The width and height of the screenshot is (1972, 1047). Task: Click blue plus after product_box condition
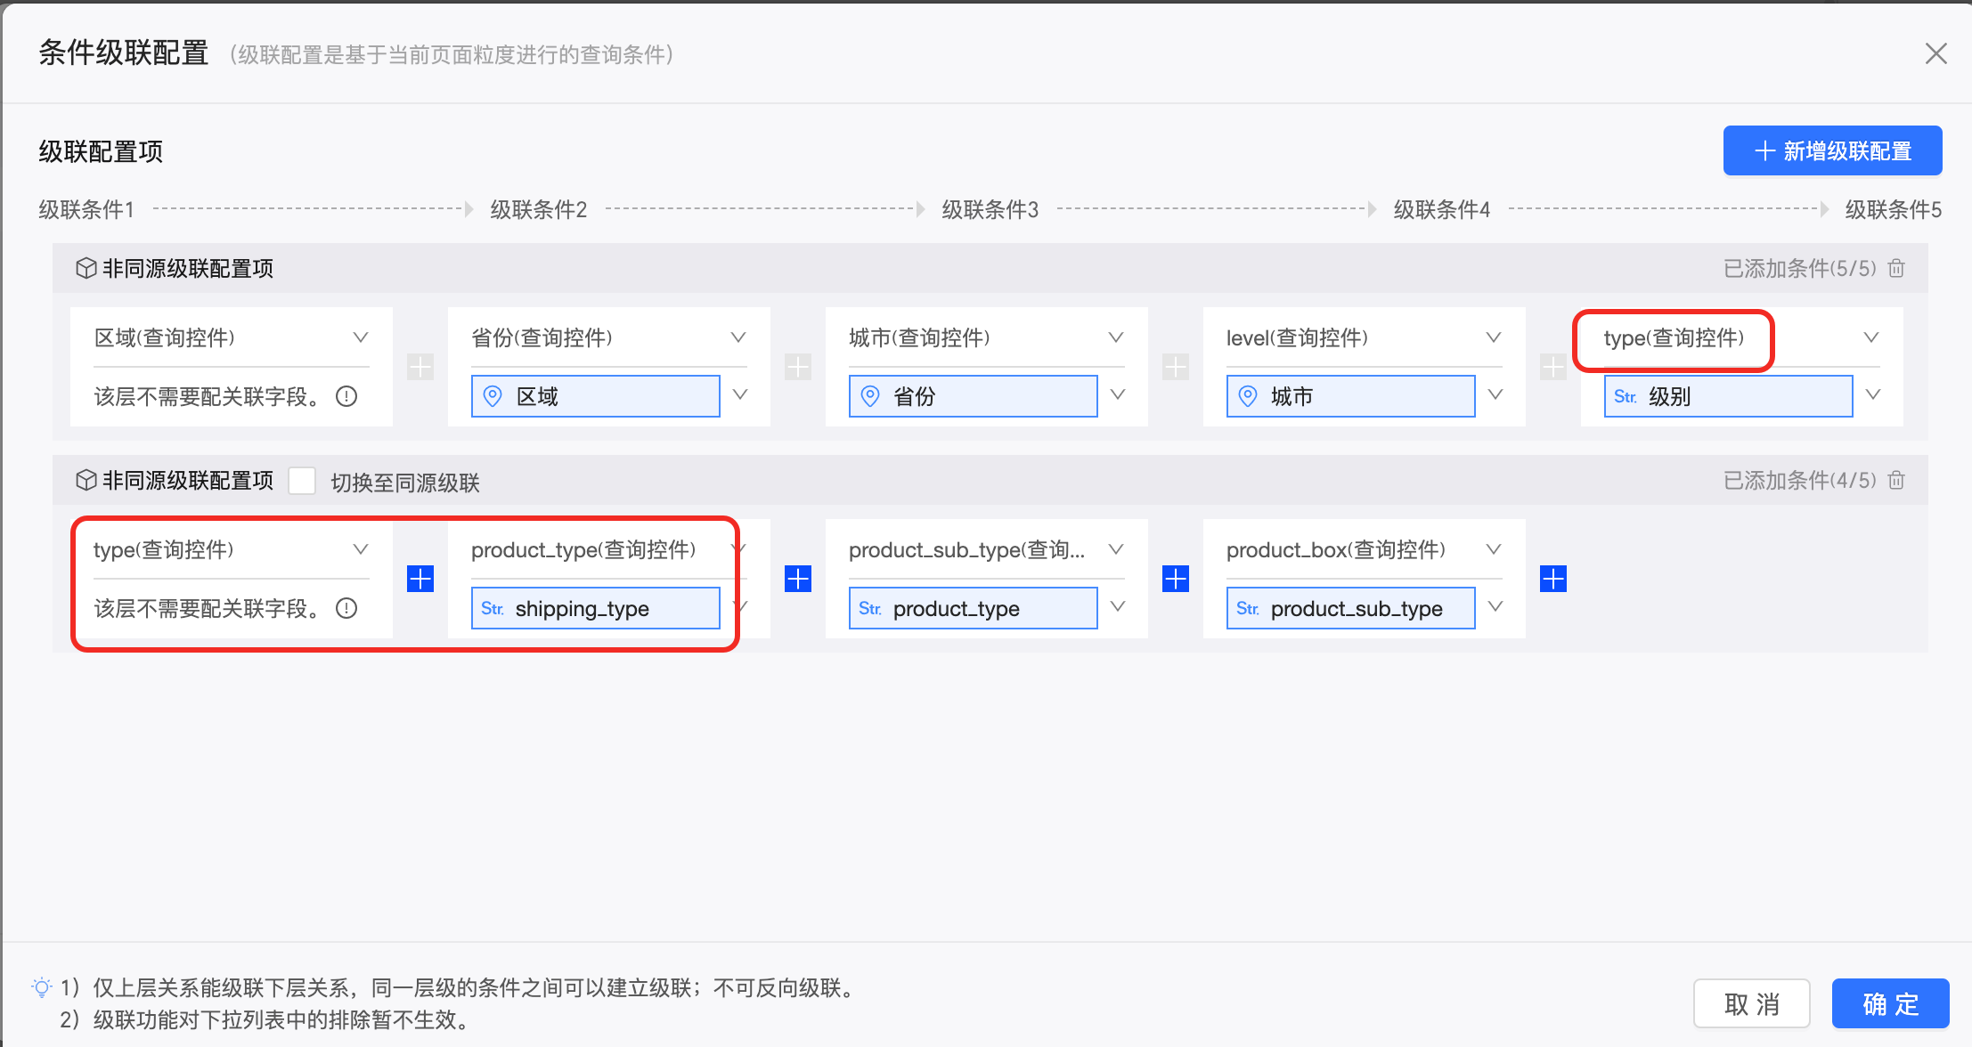[x=1553, y=579]
